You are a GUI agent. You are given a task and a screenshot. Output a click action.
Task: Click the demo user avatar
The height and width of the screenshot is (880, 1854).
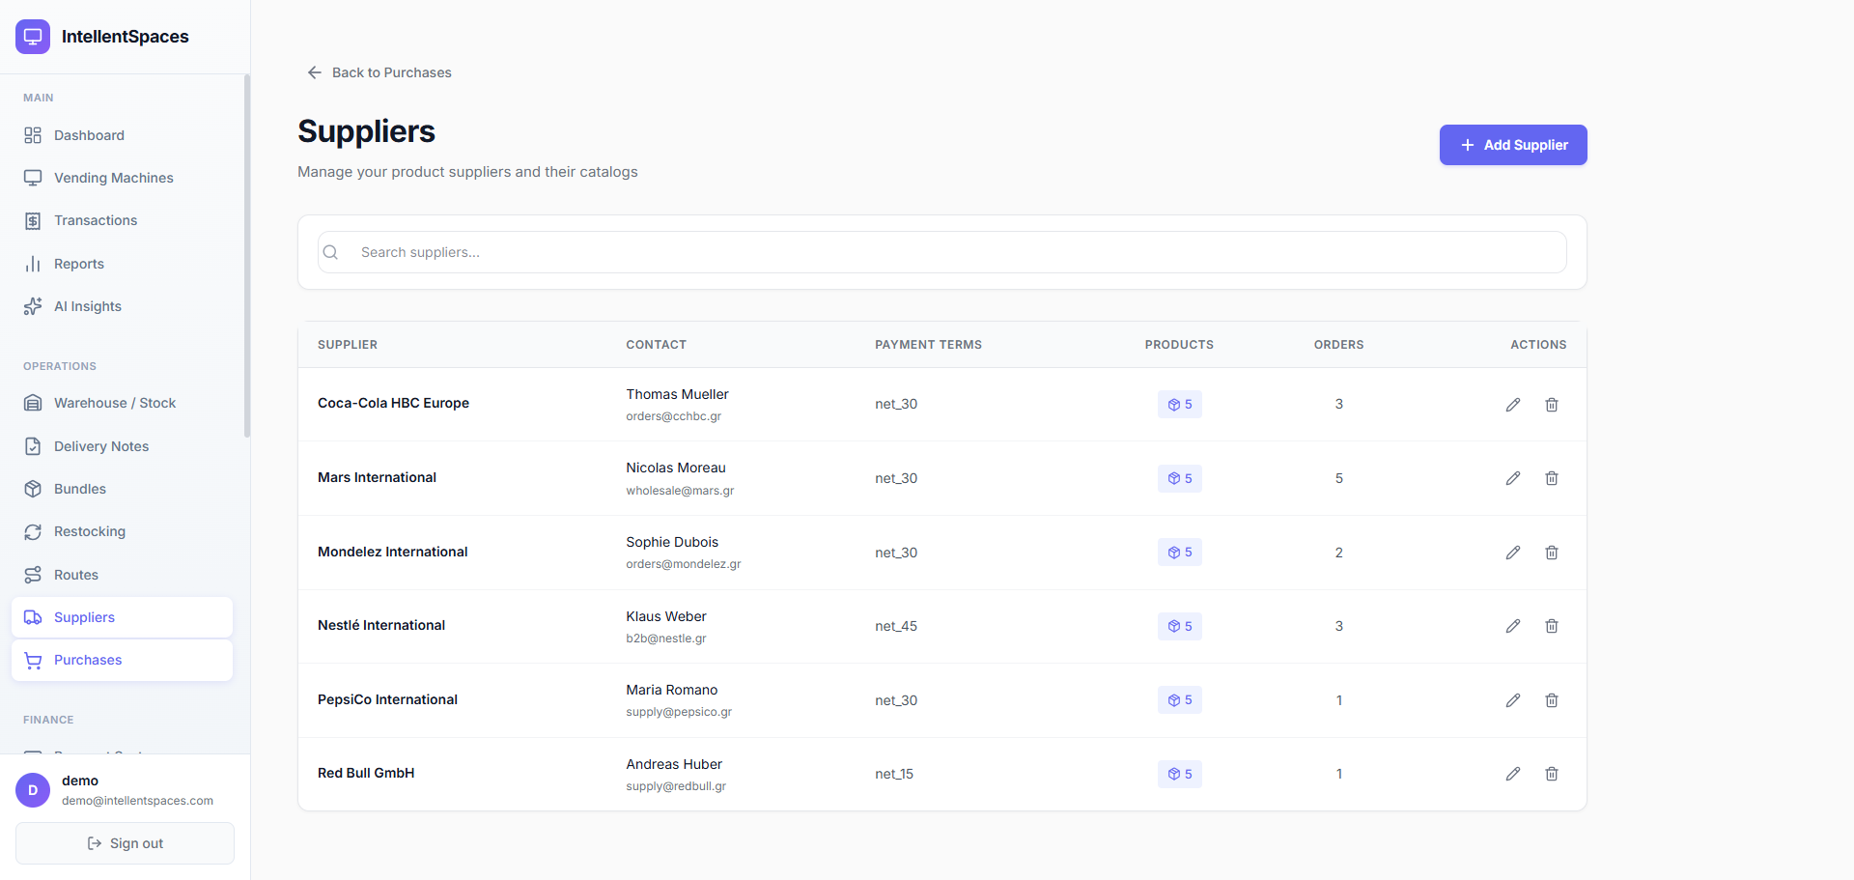(33, 790)
